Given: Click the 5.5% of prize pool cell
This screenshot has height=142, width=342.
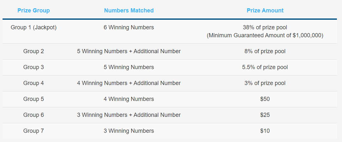Looking at the screenshot, I should click(x=265, y=67).
